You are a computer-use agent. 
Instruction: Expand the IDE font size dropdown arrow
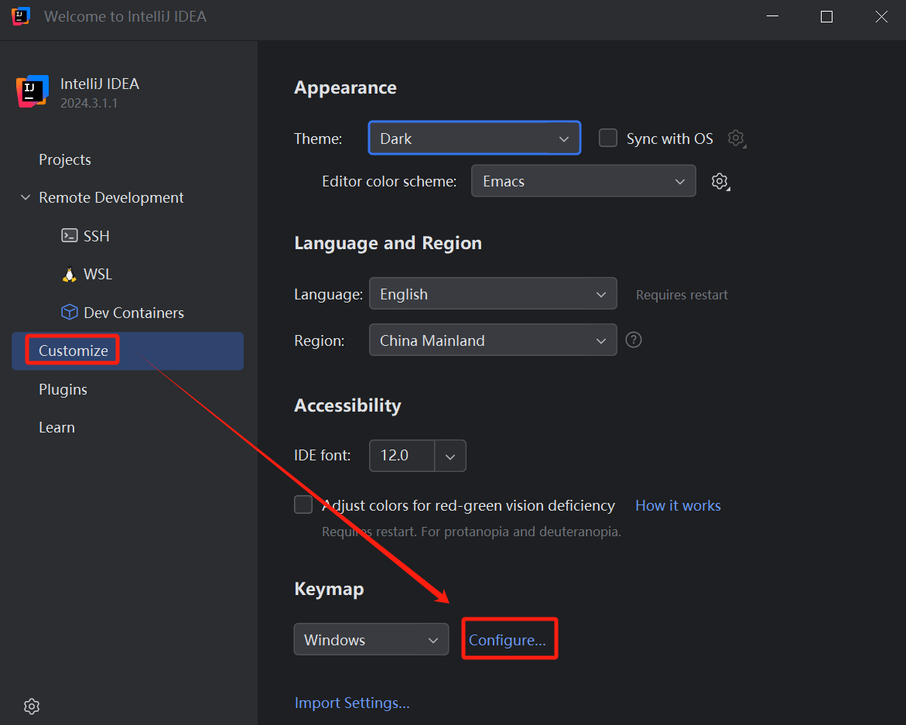coord(450,456)
